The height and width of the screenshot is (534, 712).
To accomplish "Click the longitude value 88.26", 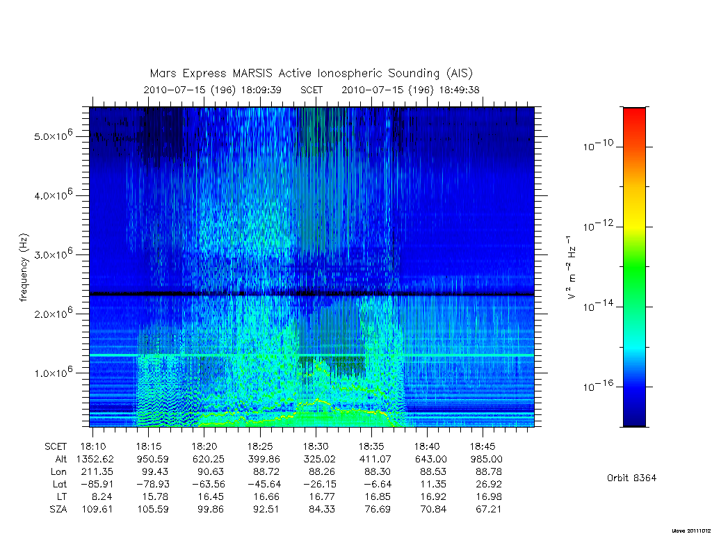I will coord(321,472).
